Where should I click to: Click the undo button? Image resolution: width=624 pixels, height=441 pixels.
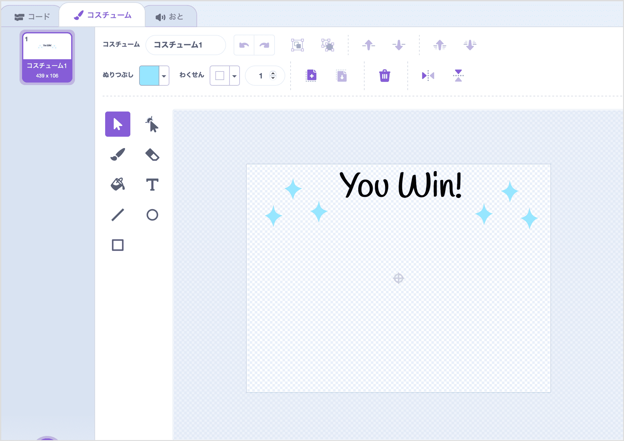click(x=244, y=45)
